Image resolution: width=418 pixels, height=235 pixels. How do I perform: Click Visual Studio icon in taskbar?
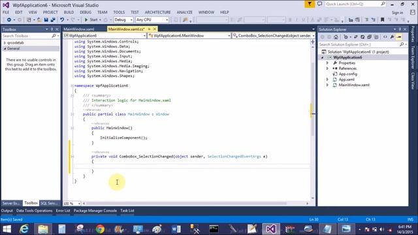tap(271, 229)
